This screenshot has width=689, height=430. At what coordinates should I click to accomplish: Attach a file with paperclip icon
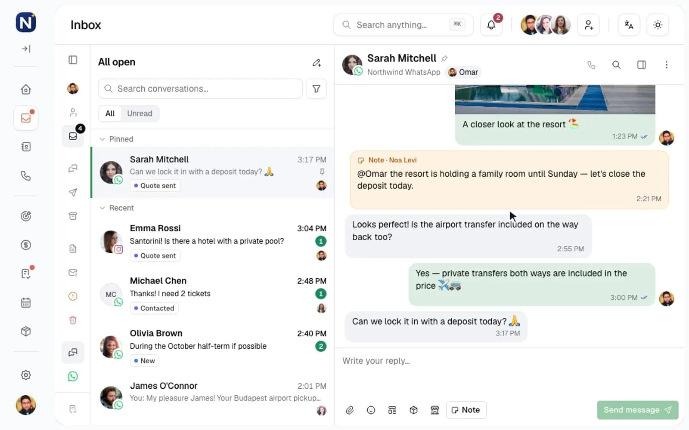[x=350, y=410]
